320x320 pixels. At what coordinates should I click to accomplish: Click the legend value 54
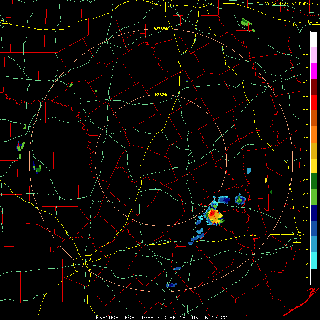305,81
